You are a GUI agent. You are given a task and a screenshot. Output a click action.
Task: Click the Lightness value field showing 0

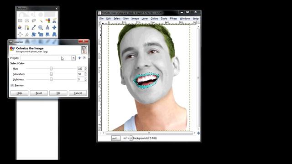click(81, 79)
